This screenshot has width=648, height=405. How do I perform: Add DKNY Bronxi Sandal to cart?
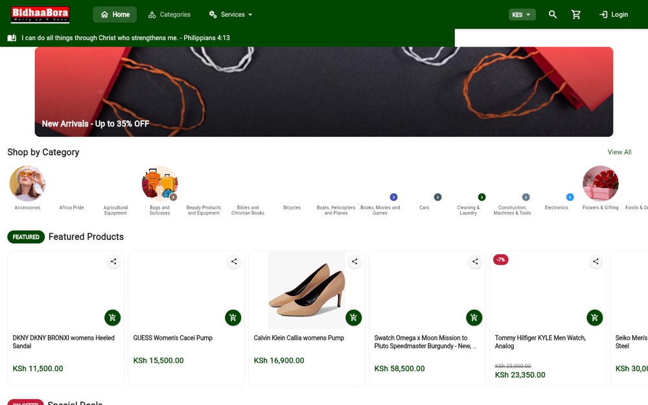coord(112,318)
